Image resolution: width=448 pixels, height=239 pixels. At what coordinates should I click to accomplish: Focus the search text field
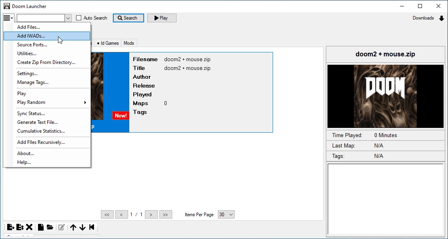[41, 18]
